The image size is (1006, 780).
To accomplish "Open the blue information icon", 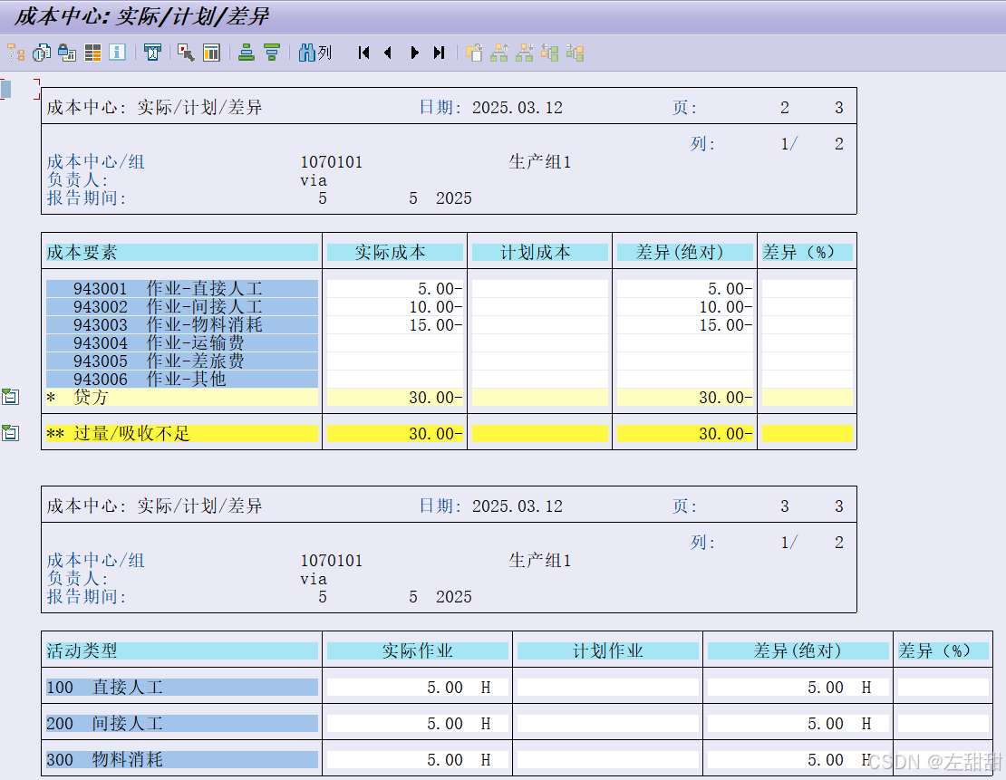I will coord(118,53).
